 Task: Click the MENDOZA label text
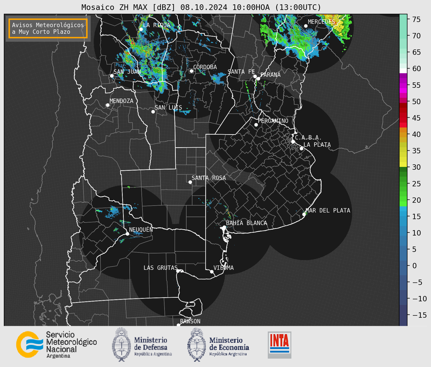coord(121,101)
